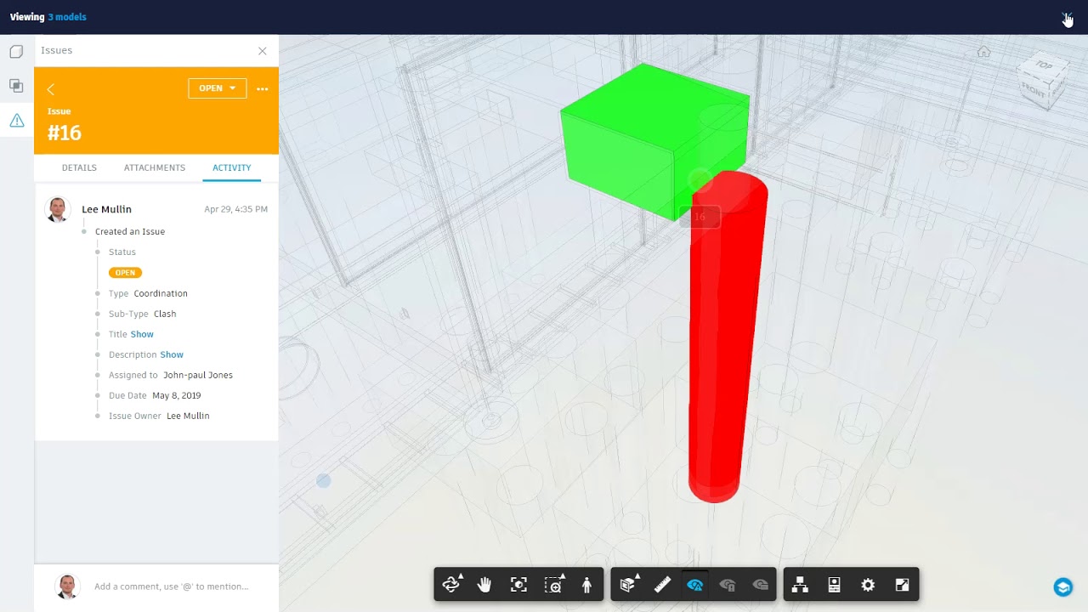Open the issue more options menu
Image resolution: width=1088 pixels, height=612 pixels.
[x=263, y=89]
